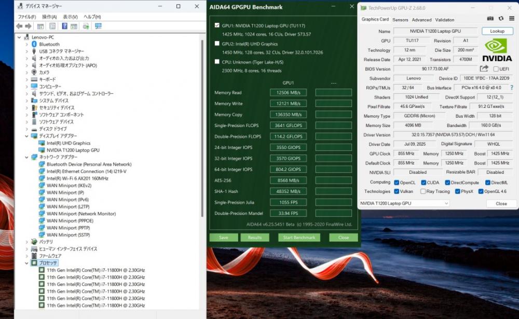Image resolution: width=519 pixels, height=319 pixels.
Task: Open the 操作(A) menu in Device Manager
Action: point(49,17)
